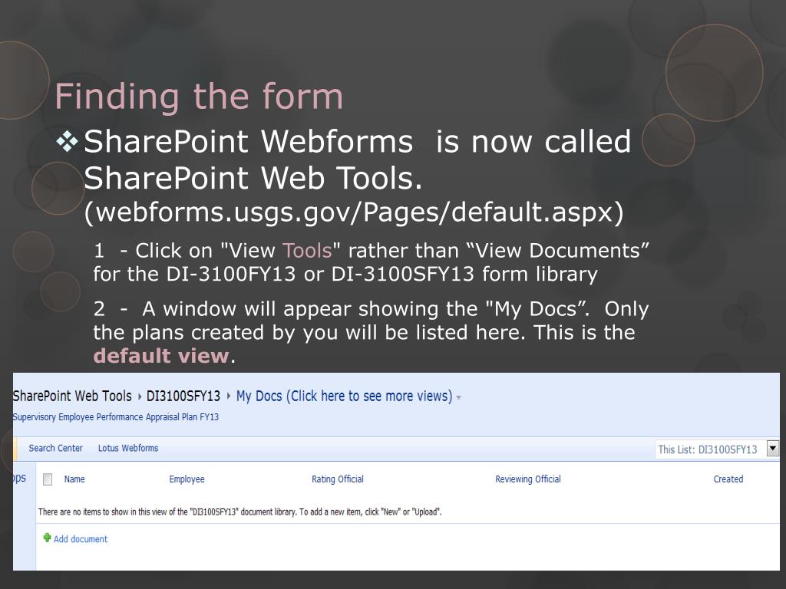Click the green plus Add document icon
786x589 pixels.
[x=47, y=538]
